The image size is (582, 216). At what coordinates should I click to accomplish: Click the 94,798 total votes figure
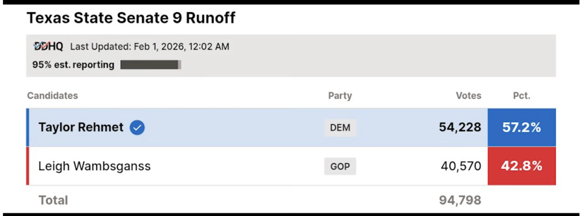(460, 200)
